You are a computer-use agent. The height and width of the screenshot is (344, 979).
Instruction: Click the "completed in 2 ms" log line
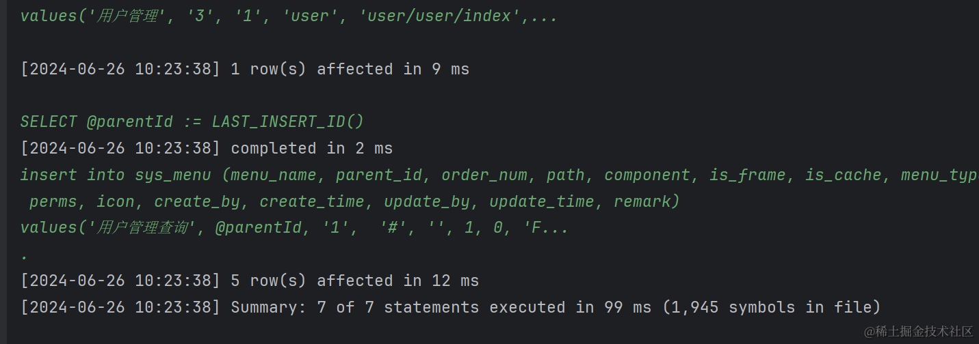pyautogui.click(x=311, y=148)
